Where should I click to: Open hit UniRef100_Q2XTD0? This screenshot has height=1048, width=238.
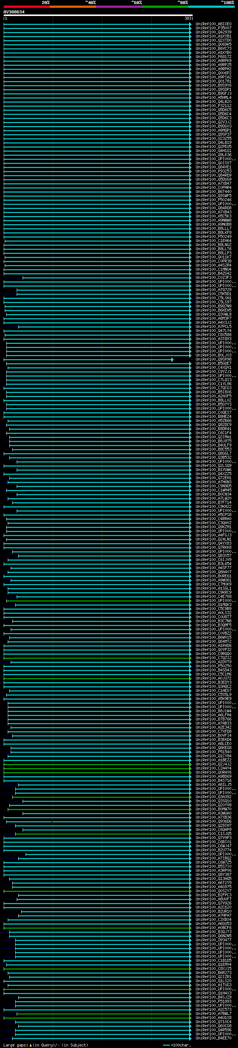213,40
